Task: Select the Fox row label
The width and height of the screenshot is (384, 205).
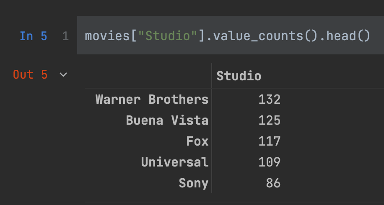Action: pyautogui.click(x=197, y=141)
